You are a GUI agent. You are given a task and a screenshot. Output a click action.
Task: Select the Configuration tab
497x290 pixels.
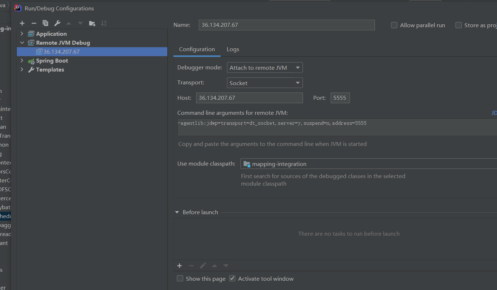click(197, 49)
